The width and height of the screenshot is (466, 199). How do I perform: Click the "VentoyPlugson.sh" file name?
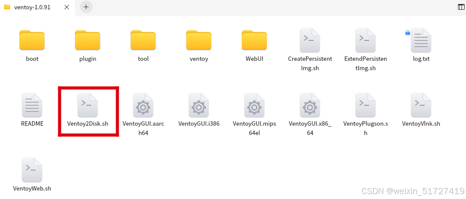click(x=366, y=128)
